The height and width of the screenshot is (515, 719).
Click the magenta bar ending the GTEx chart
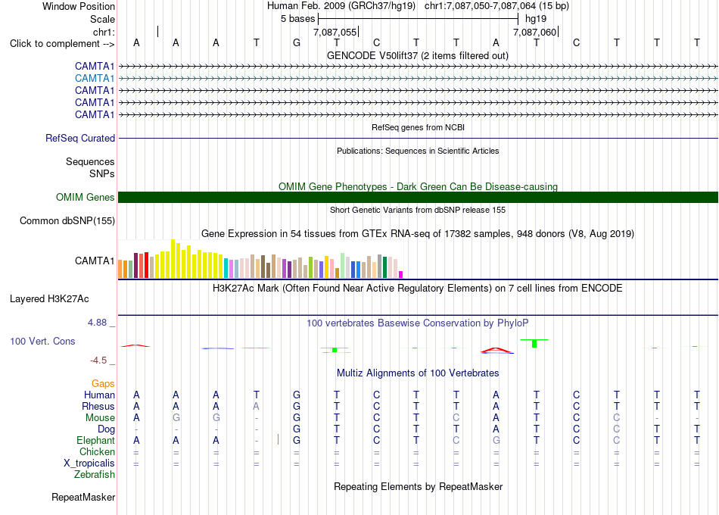coord(400,274)
